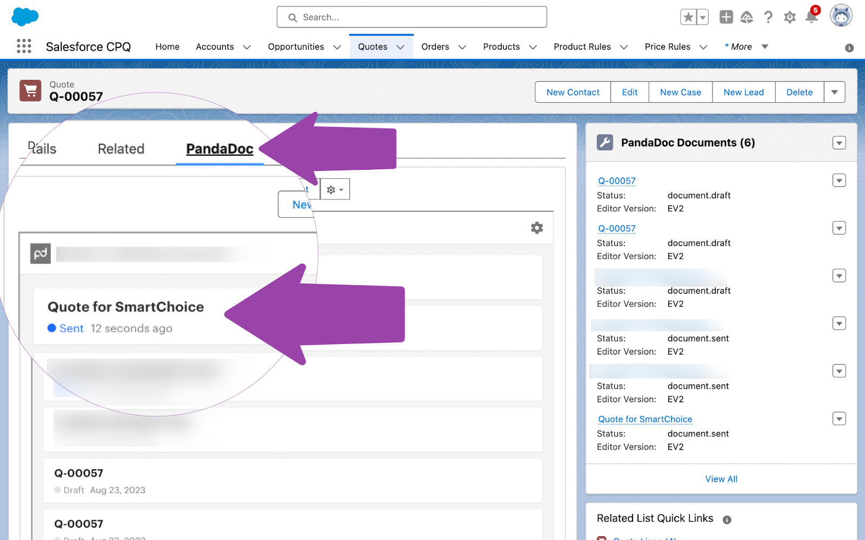Open the Orders nav tab
Image resolution: width=865 pixels, height=540 pixels.
[x=435, y=46]
